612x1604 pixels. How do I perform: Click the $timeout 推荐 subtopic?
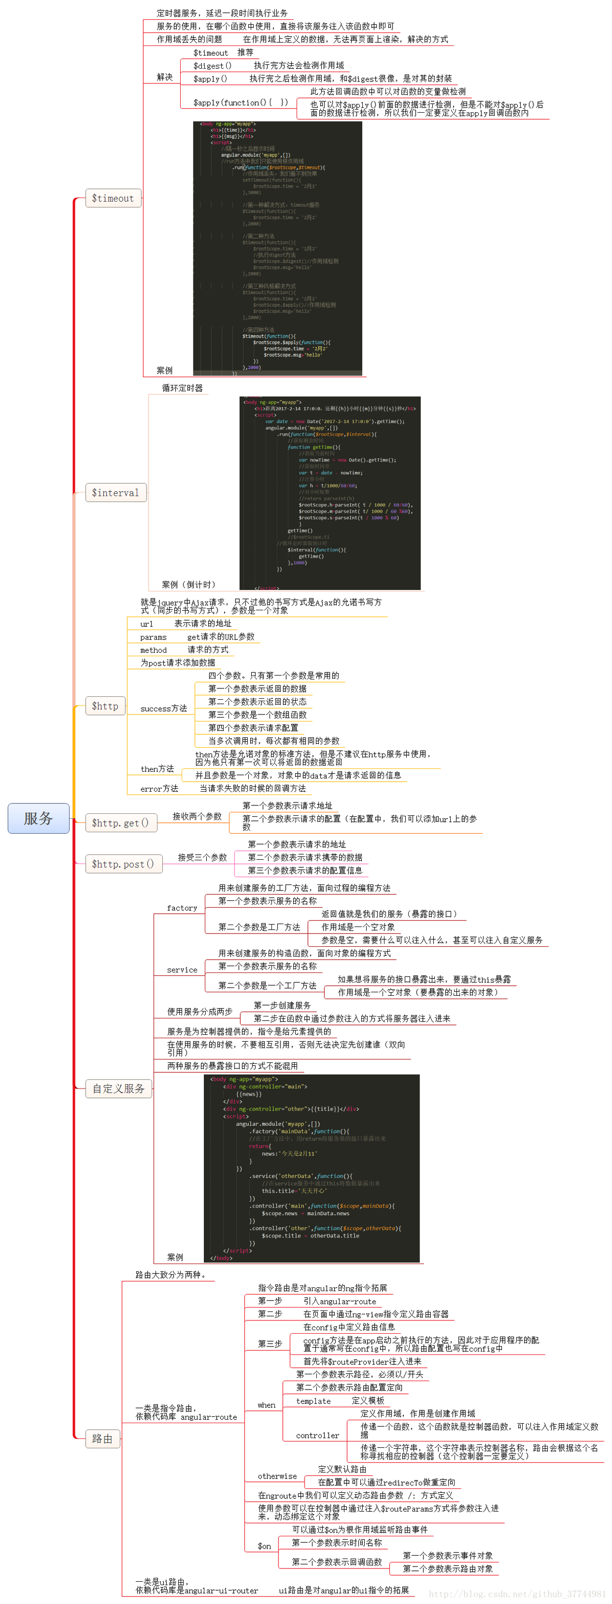pyautogui.click(x=223, y=53)
